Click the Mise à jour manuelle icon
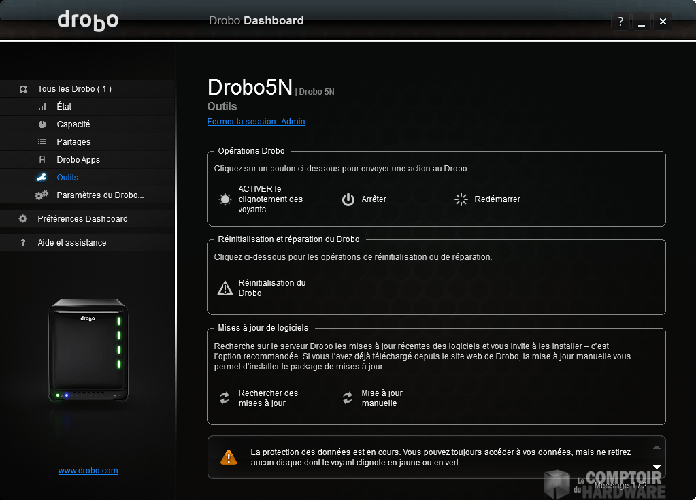Viewport: 696px width, 500px height. coord(348,399)
